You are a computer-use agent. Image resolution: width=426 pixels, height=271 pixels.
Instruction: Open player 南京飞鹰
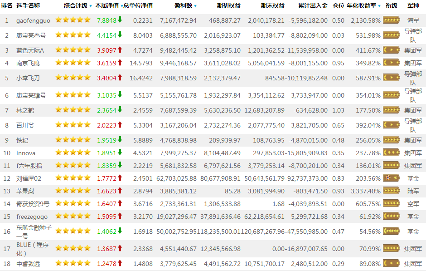pos(28,63)
